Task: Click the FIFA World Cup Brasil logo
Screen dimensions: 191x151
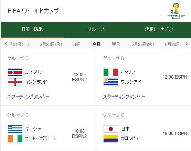Action: (x=176, y=11)
